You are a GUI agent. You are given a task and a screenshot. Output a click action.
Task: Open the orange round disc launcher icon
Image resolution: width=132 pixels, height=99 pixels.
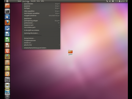click(7, 74)
